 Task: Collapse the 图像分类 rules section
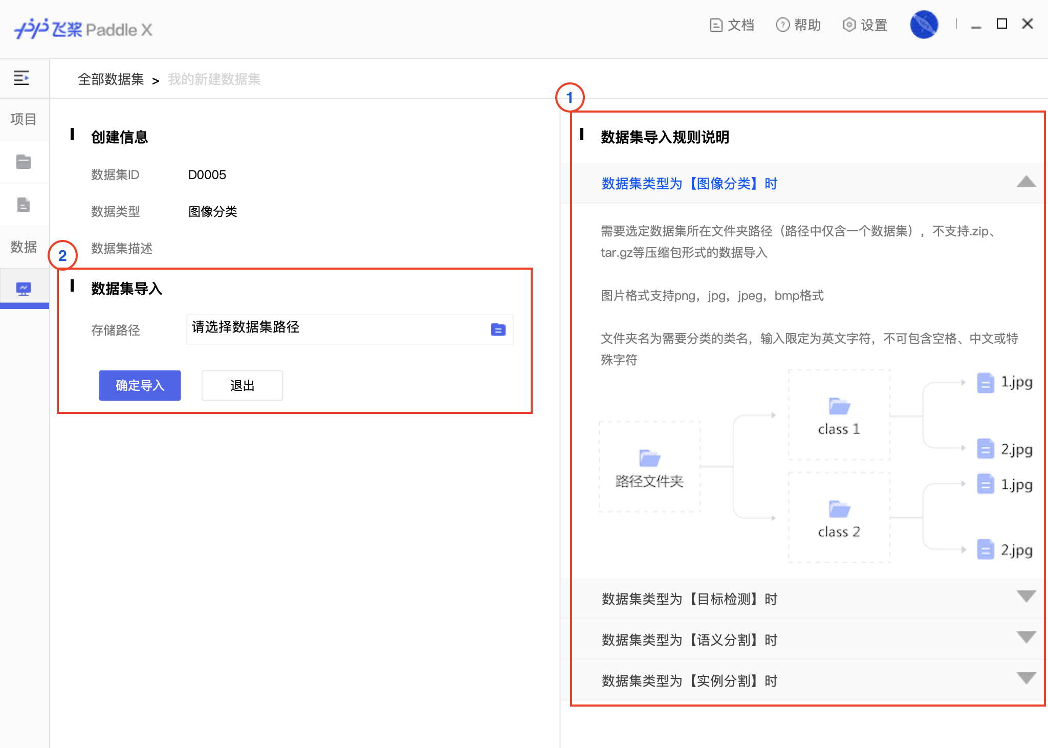[1026, 182]
